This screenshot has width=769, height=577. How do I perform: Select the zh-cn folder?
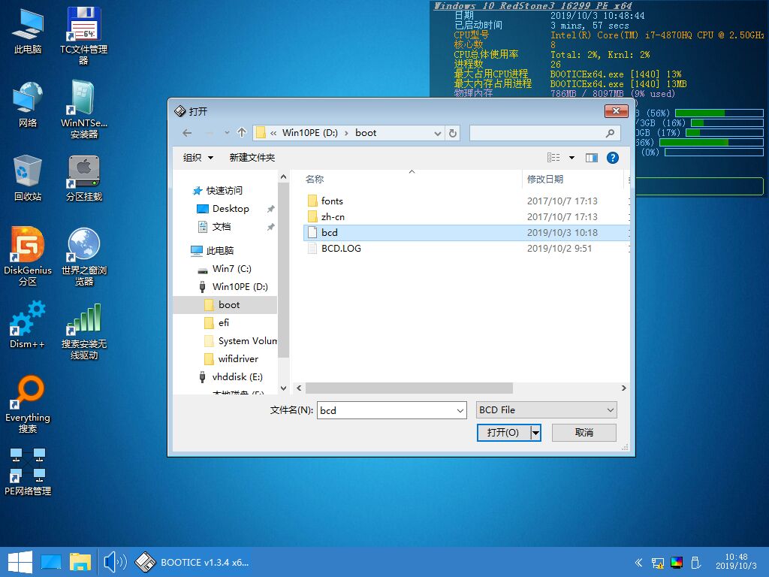tap(333, 217)
